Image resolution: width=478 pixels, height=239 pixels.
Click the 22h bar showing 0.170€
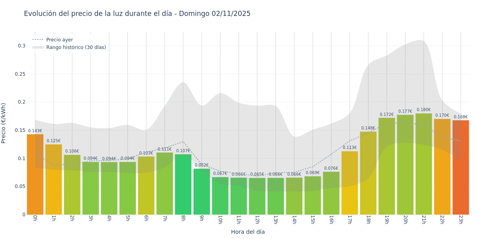click(442, 167)
